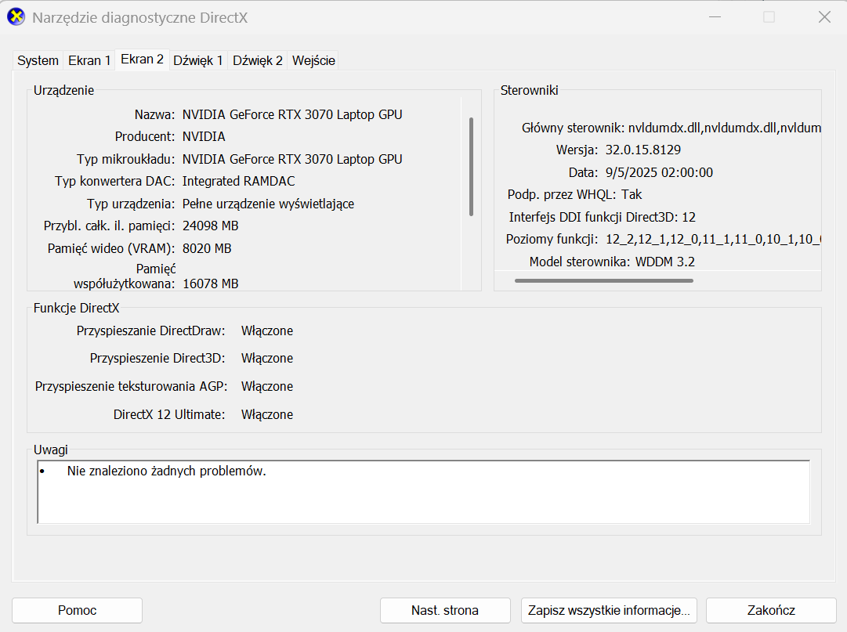Viewport: 847px width, 632px height.
Task: Click the Nast. strona button
Action: pyautogui.click(x=445, y=610)
